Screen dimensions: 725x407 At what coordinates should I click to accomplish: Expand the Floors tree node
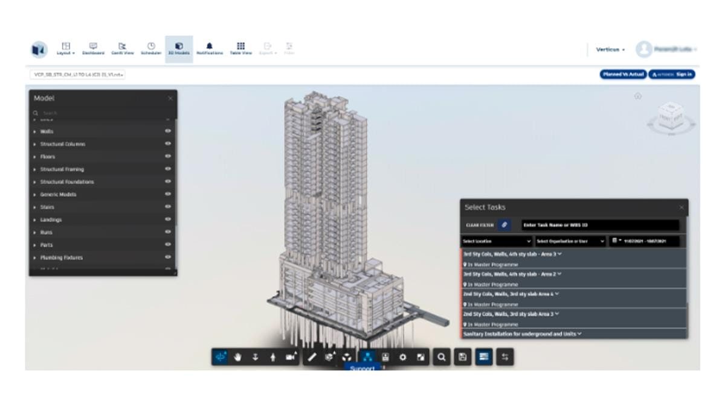coord(35,157)
